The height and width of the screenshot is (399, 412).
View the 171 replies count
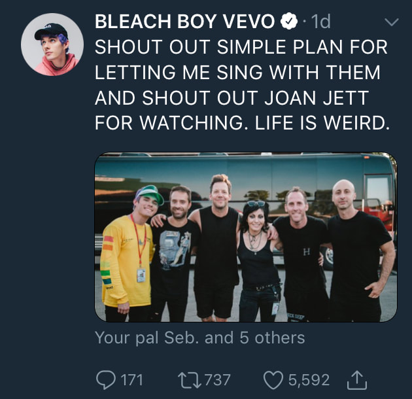pos(131,379)
